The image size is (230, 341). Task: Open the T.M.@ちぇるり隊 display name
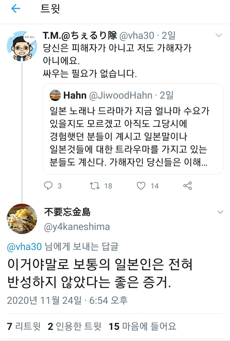click(x=80, y=36)
